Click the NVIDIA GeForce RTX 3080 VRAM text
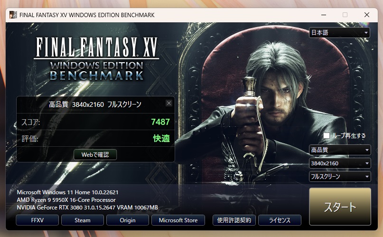Image resolution: width=383 pixels, height=237 pixels. (87, 208)
